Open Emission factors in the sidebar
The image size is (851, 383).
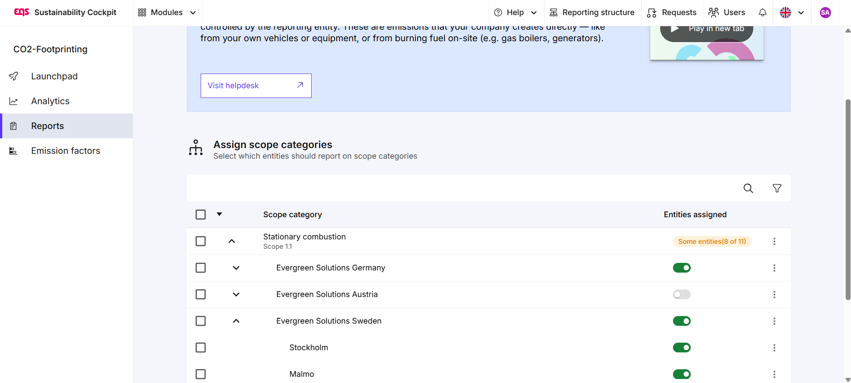[x=65, y=151]
